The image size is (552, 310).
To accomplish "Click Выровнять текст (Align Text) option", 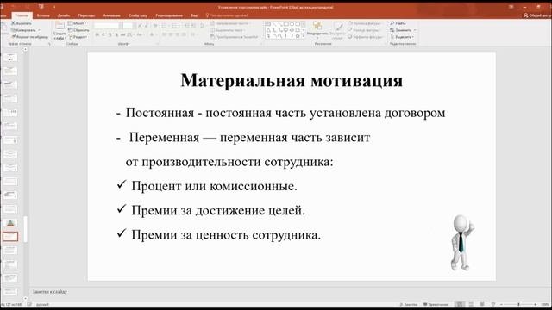I will point(227,30).
